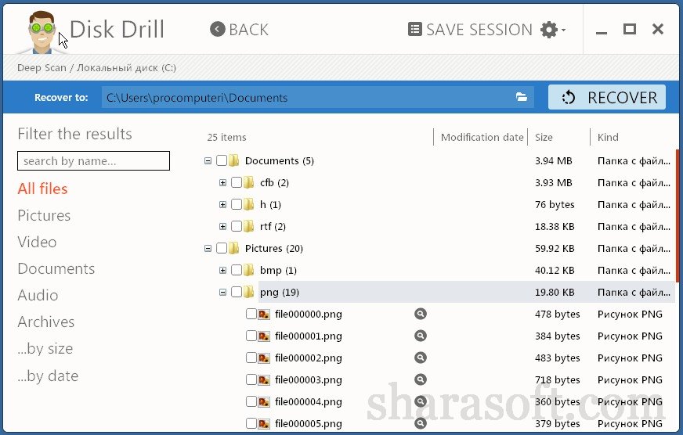Select checkbox for file000003.png
Image resolution: width=683 pixels, height=435 pixels.
(251, 379)
